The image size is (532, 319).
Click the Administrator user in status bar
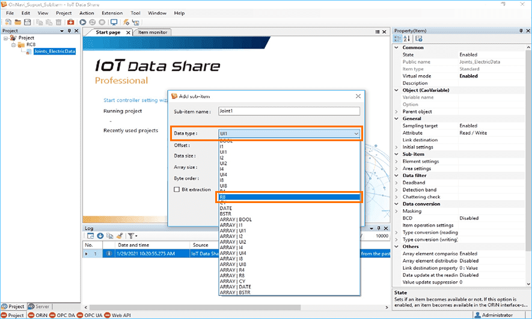pos(494,315)
